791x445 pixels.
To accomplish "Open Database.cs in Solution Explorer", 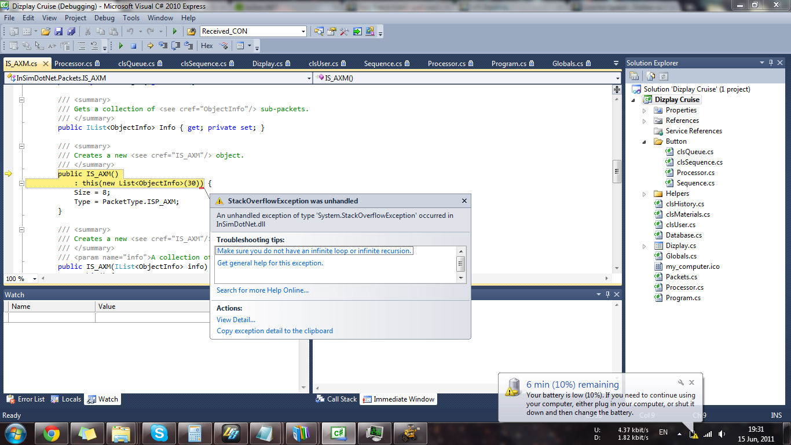I will pyautogui.click(x=683, y=235).
